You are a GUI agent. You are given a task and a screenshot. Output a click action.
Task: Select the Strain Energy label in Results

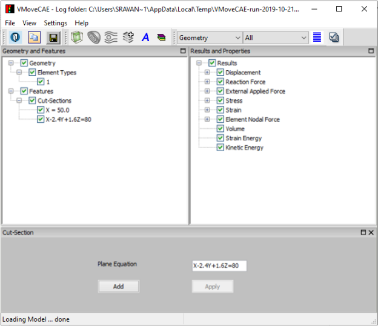coord(244,138)
